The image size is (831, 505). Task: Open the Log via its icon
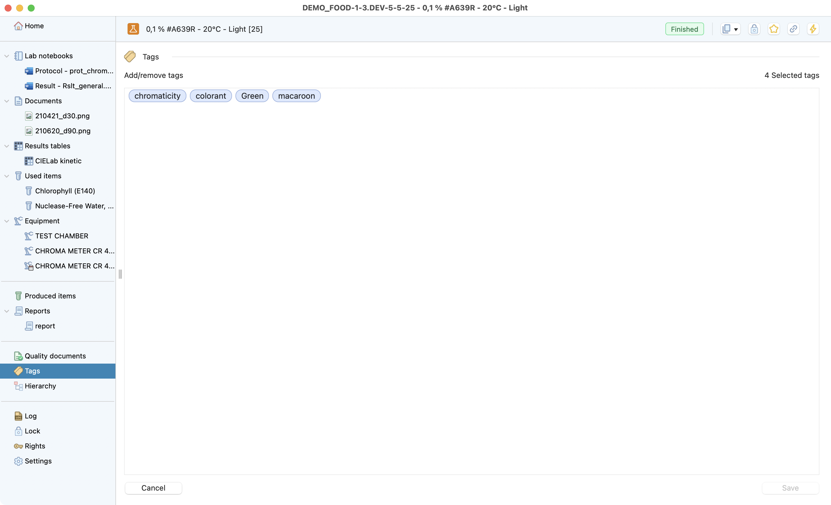[x=31, y=416]
